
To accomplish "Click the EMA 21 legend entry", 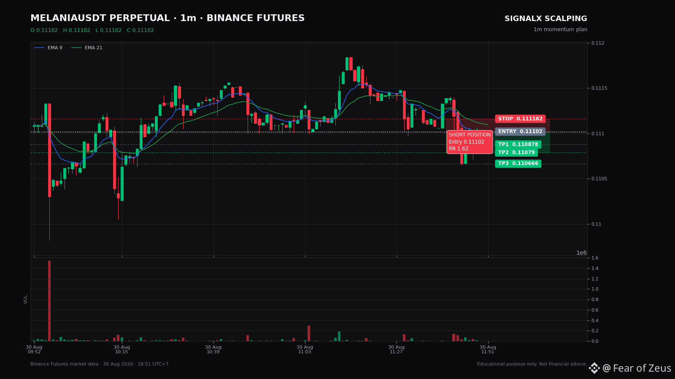I will [87, 48].
